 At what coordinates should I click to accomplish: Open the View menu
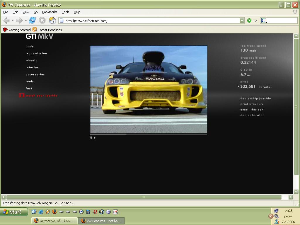pyautogui.click(x=26, y=12)
